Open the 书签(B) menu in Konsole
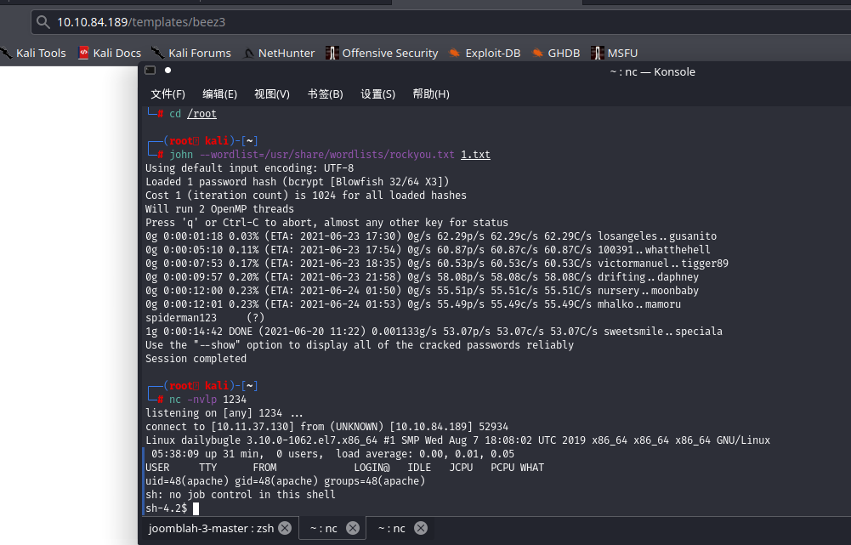851x545 pixels. (325, 94)
